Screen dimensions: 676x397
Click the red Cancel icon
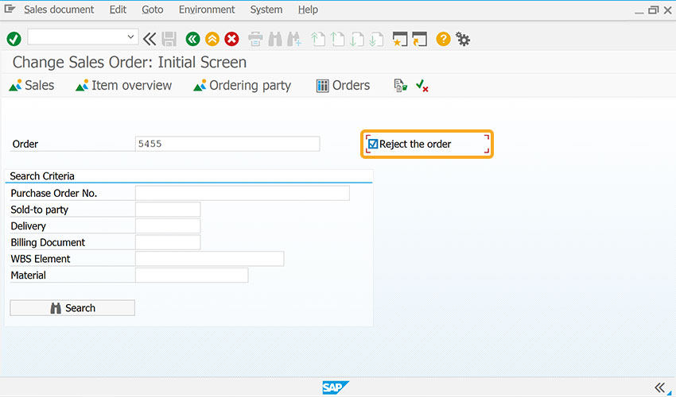tap(231, 39)
